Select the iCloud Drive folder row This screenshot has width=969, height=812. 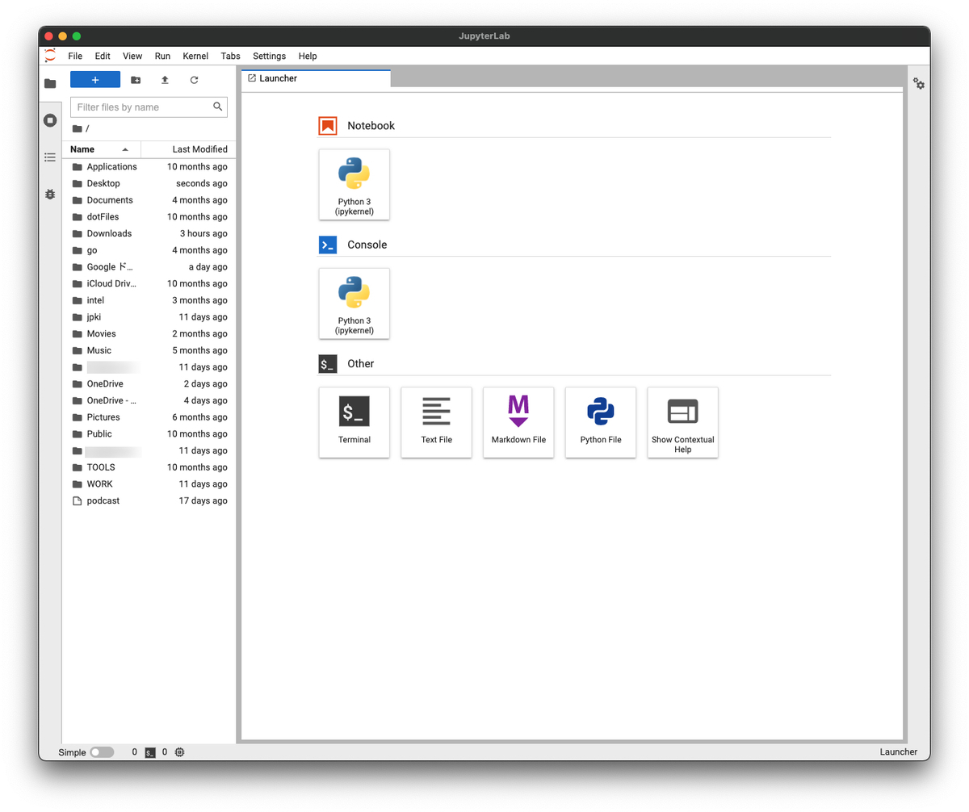tap(149, 283)
